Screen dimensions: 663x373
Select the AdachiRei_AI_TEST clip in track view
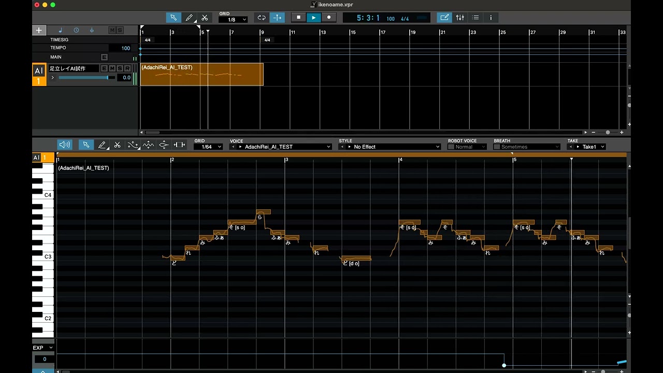point(202,74)
